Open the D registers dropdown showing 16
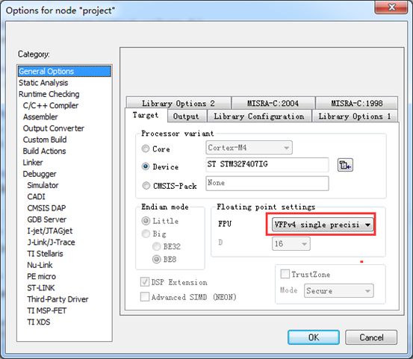The height and width of the screenshot is (359, 413). point(291,244)
